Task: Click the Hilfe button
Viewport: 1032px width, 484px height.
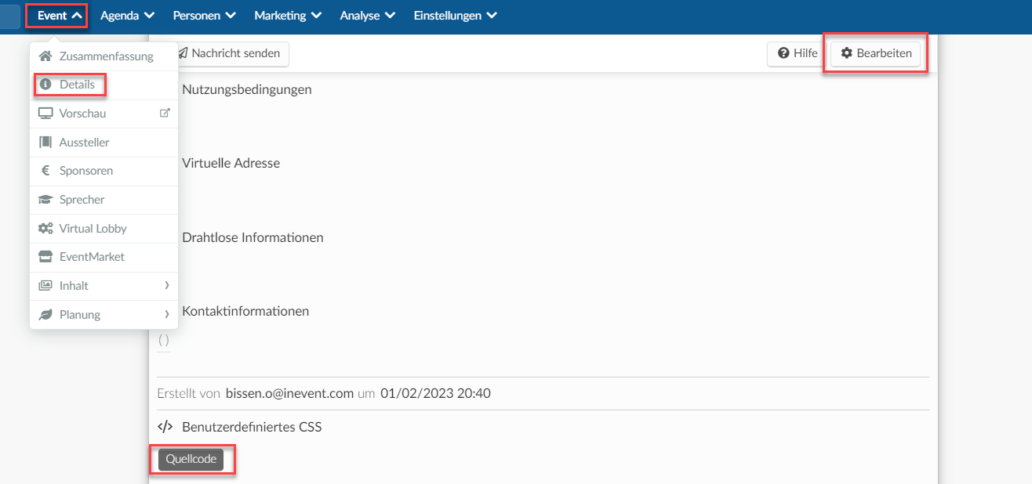Action: 797,53
